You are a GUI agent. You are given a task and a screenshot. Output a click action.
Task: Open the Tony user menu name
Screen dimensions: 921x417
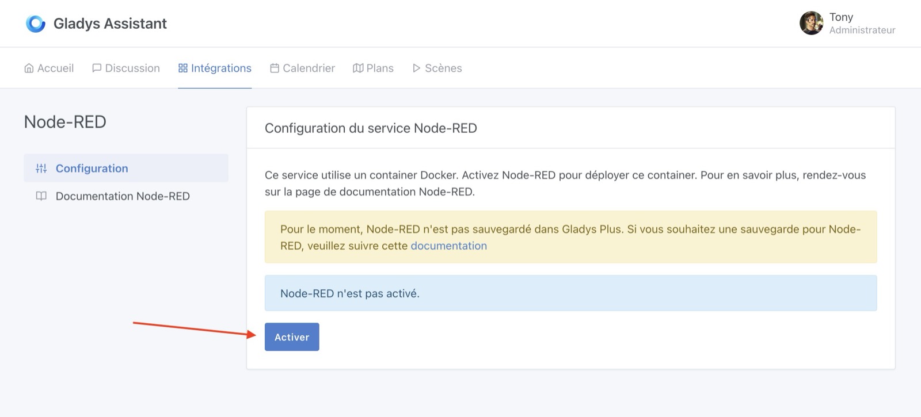click(841, 17)
